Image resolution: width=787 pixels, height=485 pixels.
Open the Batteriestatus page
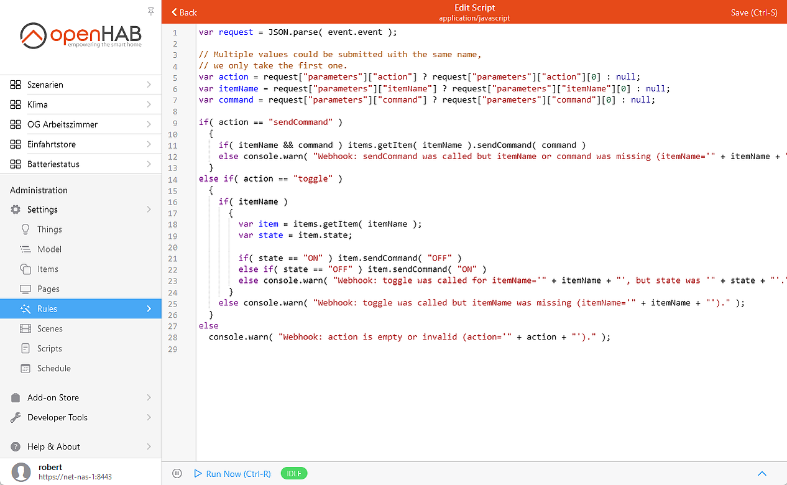point(81,164)
